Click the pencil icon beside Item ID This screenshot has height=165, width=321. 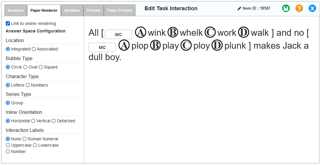(x=239, y=8)
